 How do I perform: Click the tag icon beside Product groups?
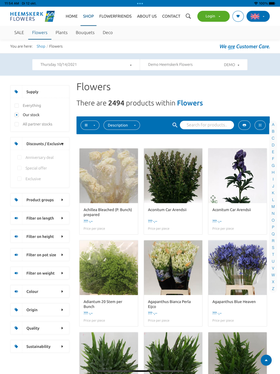(16, 200)
